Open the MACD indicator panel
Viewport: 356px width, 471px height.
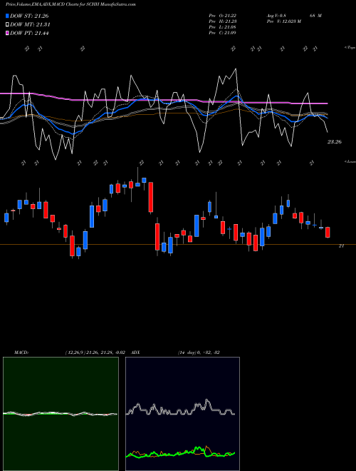[61, 414]
